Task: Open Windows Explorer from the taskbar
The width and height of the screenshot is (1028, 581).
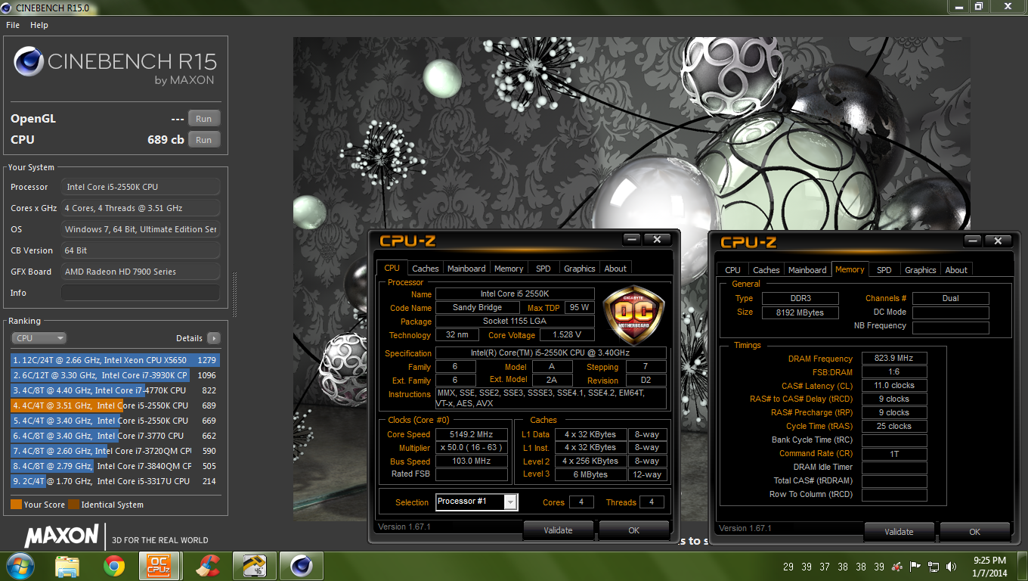Action: pyautogui.click(x=67, y=566)
